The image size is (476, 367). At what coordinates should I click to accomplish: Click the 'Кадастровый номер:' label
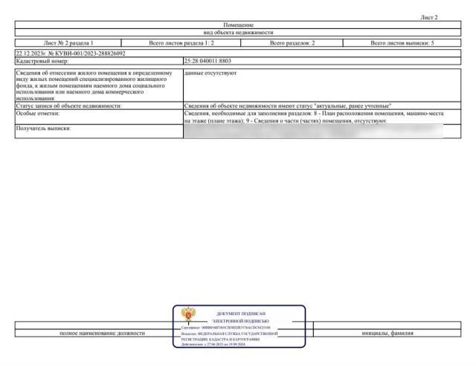click(x=40, y=62)
